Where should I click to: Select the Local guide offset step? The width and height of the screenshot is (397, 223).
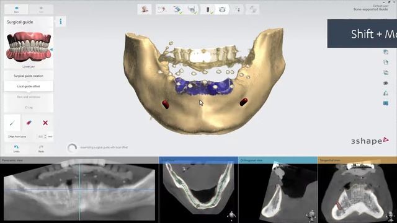point(29,87)
